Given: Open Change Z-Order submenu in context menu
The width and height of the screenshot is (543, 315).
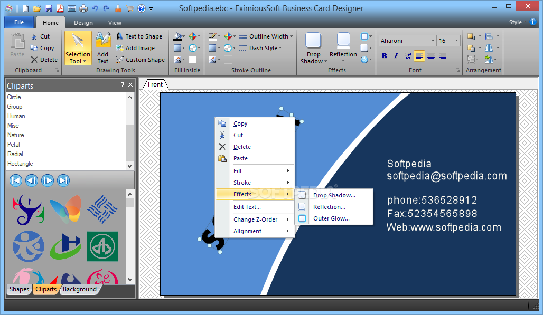Looking at the screenshot, I should tap(255, 219).
